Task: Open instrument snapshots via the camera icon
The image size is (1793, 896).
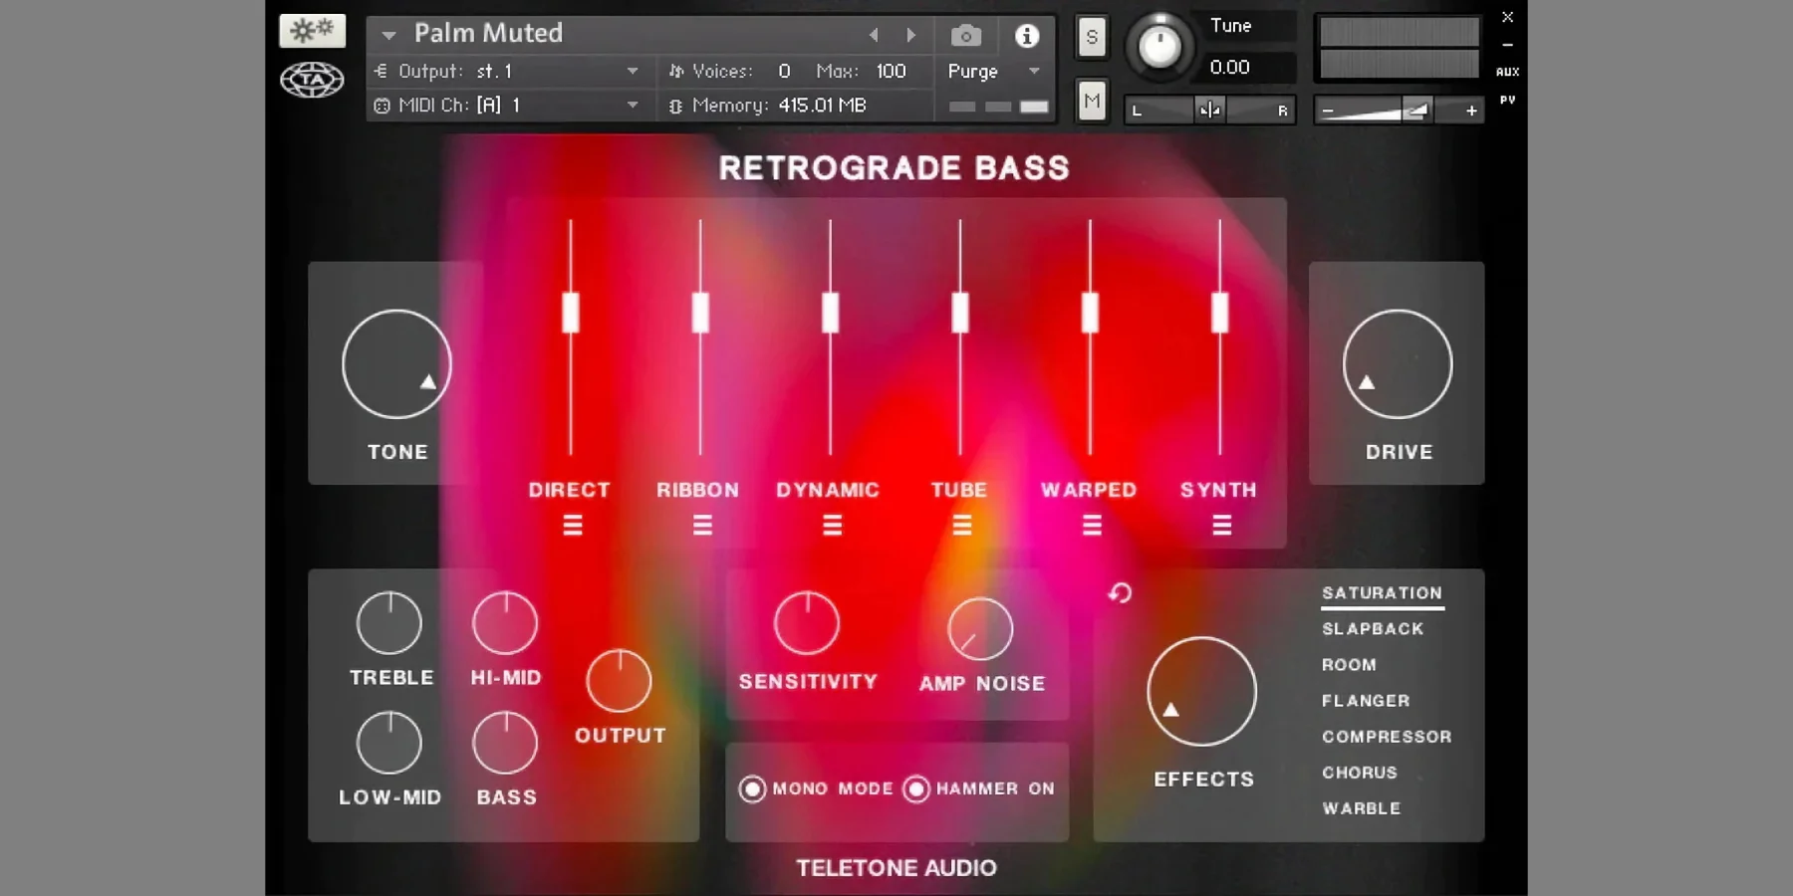Action: tap(964, 35)
